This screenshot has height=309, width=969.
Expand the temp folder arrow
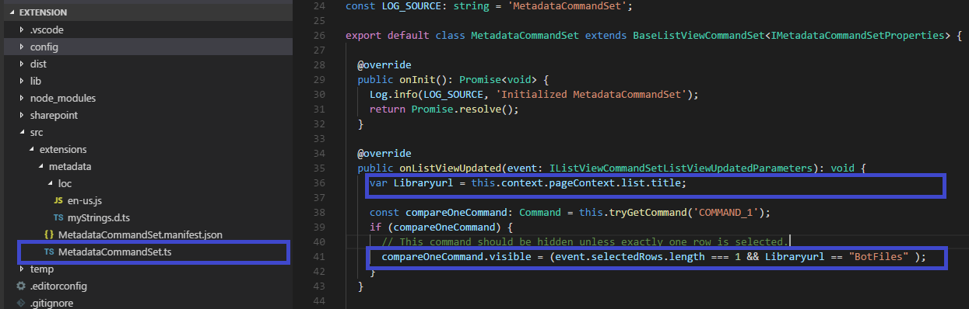(22, 269)
